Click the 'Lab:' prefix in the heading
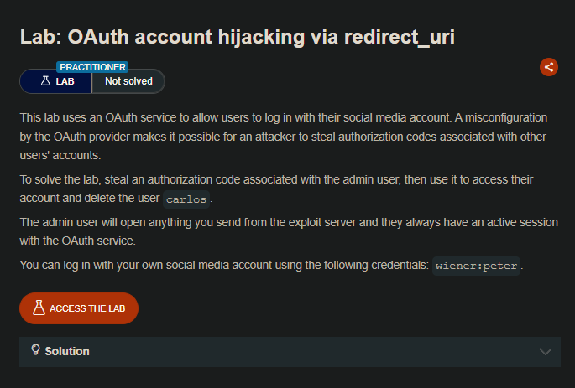The width and height of the screenshot is (575, 388). 40,36
